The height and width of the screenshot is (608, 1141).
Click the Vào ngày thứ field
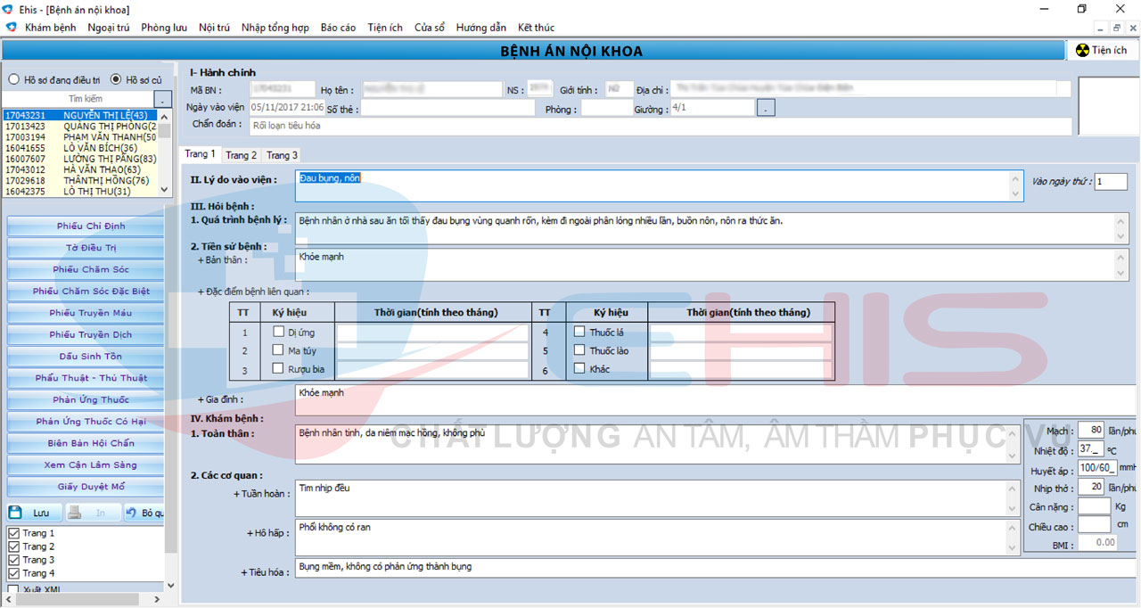[x=1111, y=182]
